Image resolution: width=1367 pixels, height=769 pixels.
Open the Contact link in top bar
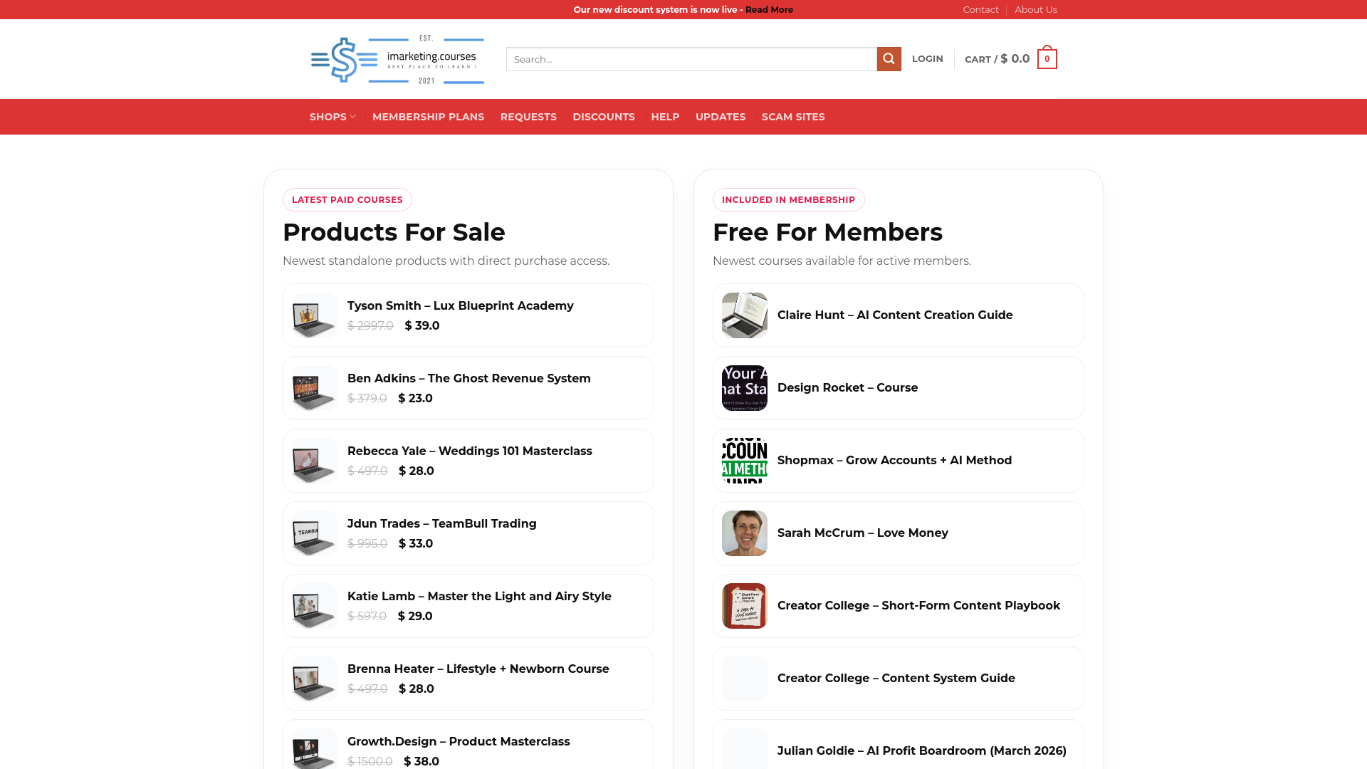point(980,9)
